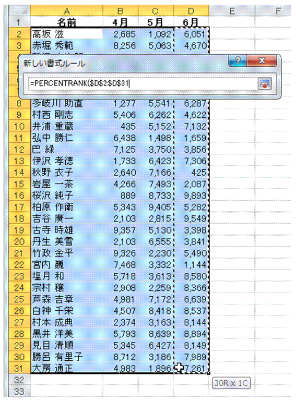
Task: Select column E header
Action: coord(232,11)
